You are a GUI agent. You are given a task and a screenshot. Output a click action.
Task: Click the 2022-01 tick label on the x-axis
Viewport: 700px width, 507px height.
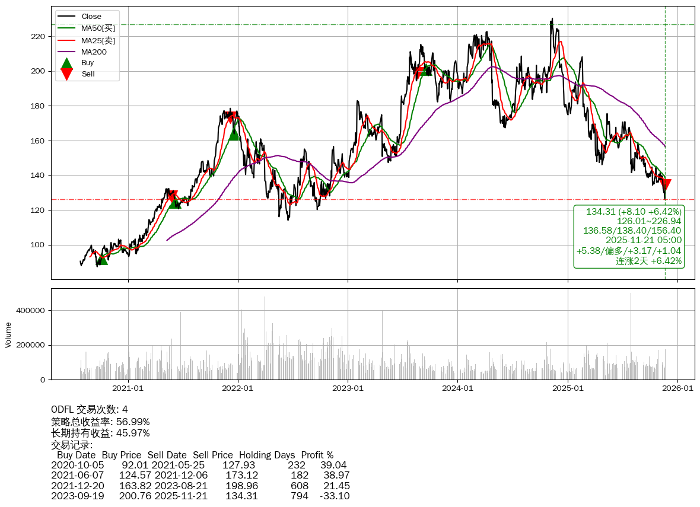[238, 388]
